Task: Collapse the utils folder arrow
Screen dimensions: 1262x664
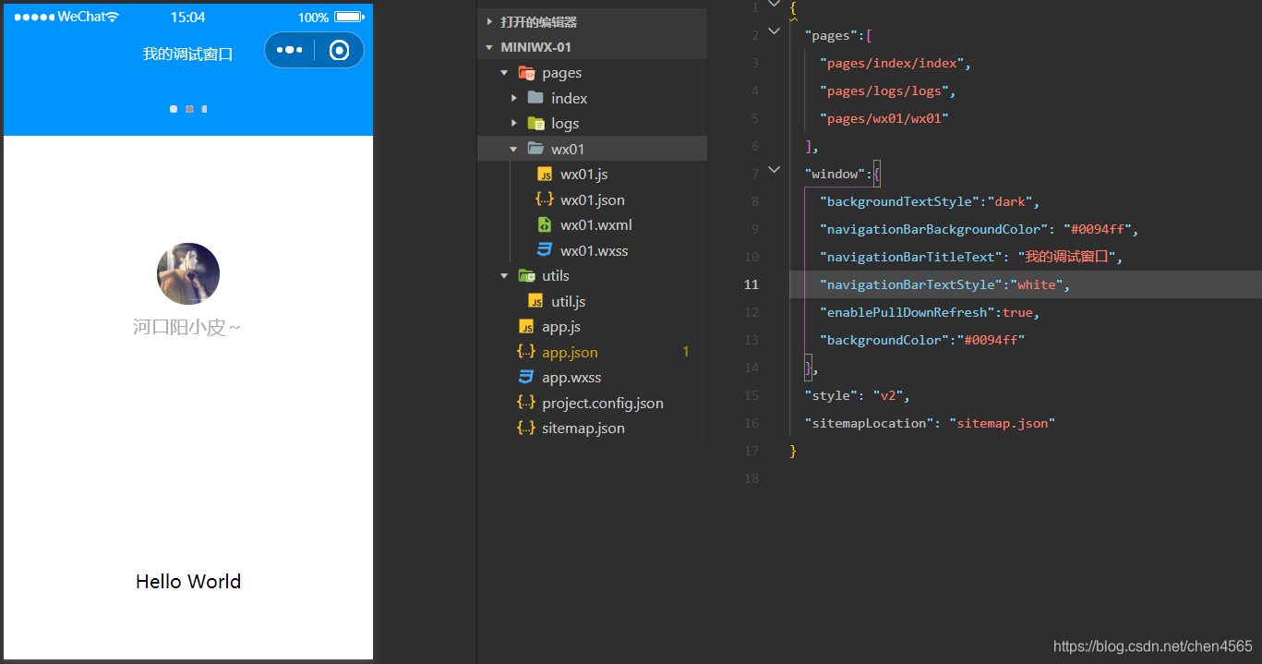Action: pyautogui.click(x=504, y=276)
